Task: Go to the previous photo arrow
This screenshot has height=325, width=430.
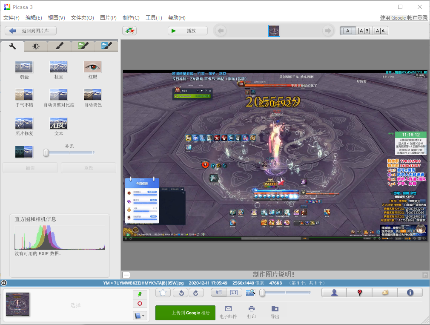Action: pos(221,31)
